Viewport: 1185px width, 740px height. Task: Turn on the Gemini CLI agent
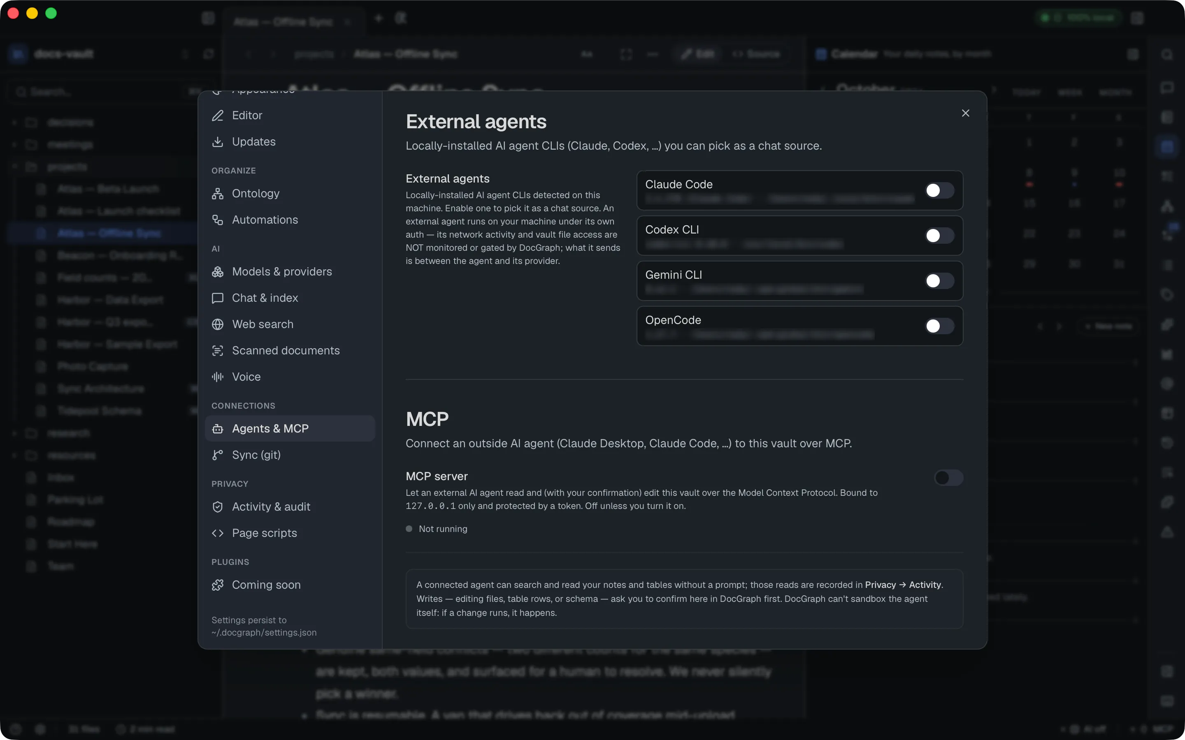(x=939, y=281)
